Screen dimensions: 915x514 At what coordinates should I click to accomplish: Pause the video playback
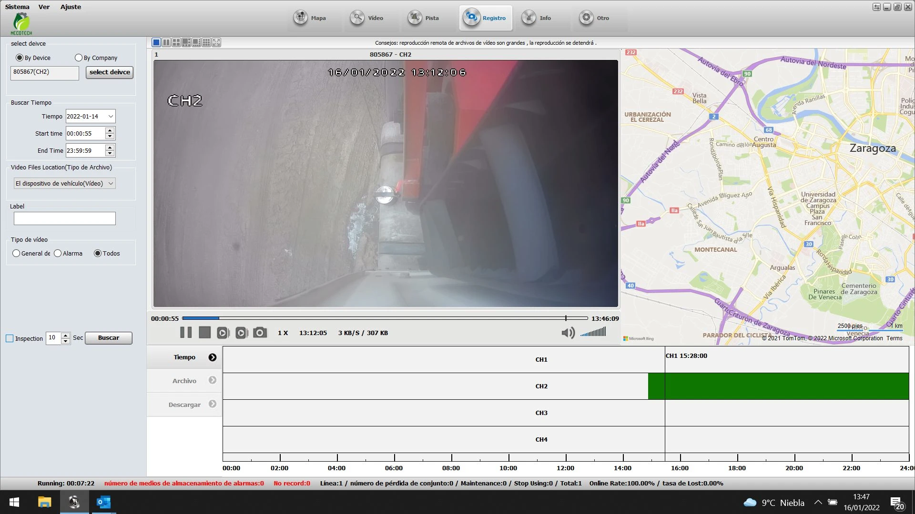click(x=186, y=333)
